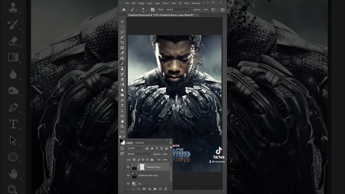Image resolution: width=345 pixels, height=194 pixels.
Task: Open the File menu
Action: [x=127, y=3]
